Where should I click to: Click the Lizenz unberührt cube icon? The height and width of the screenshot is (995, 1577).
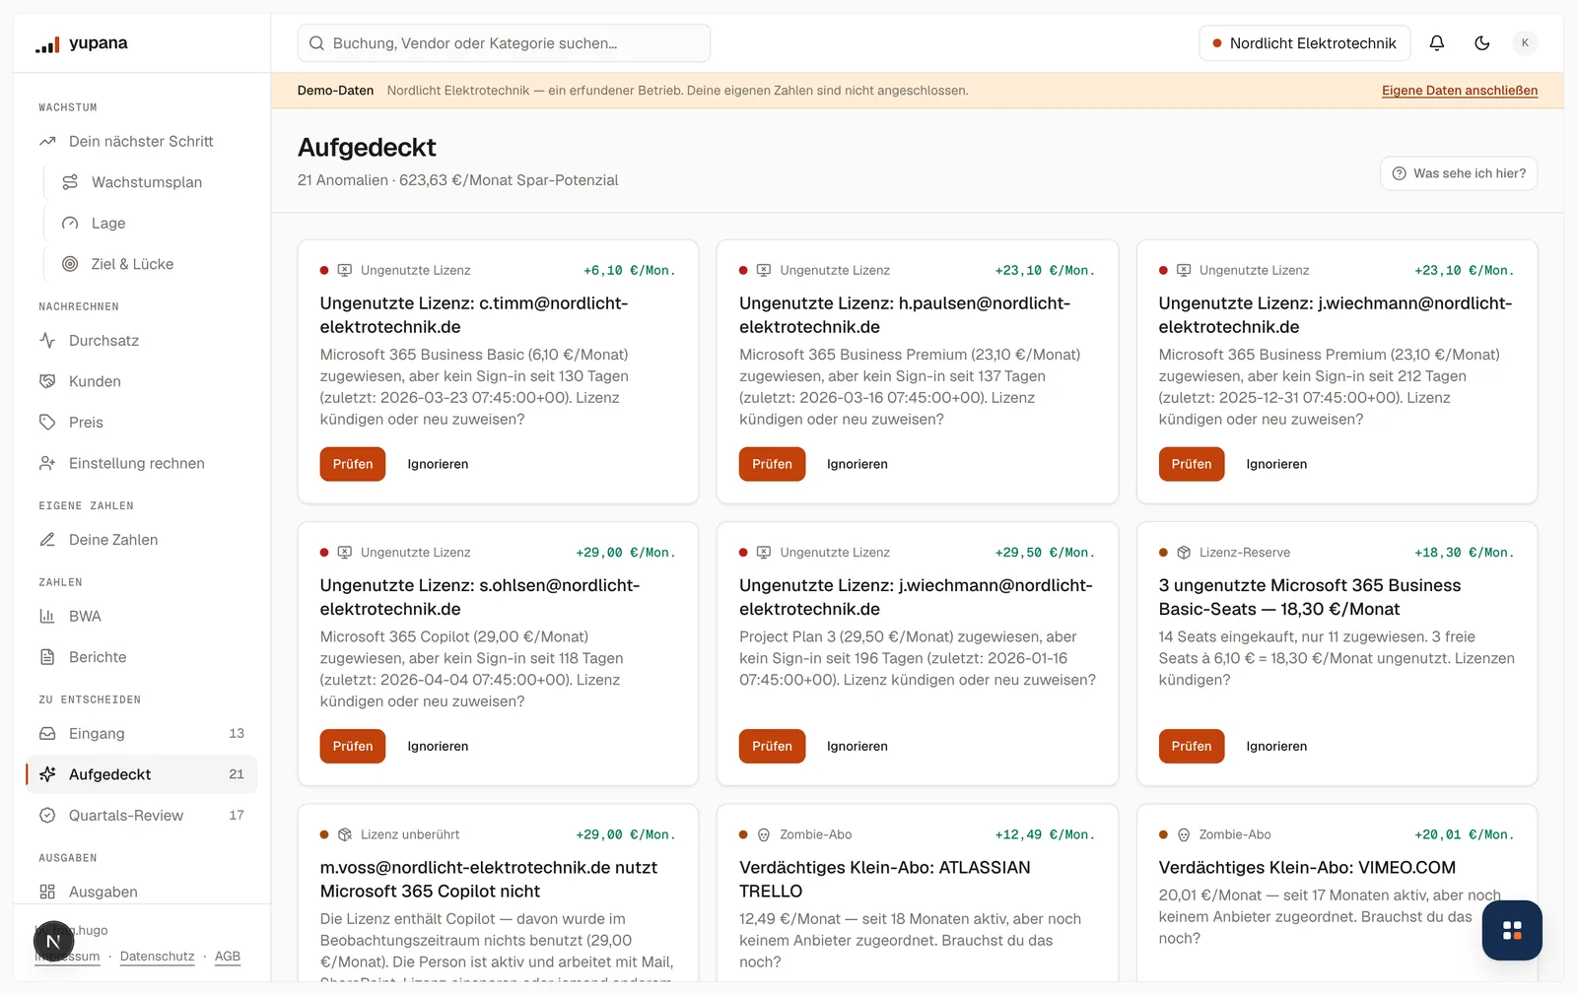click(345, 834)
